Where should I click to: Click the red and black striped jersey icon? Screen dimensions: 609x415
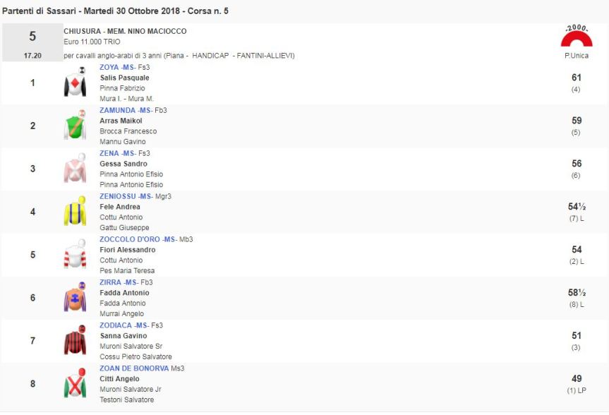[x=75, y=342]
